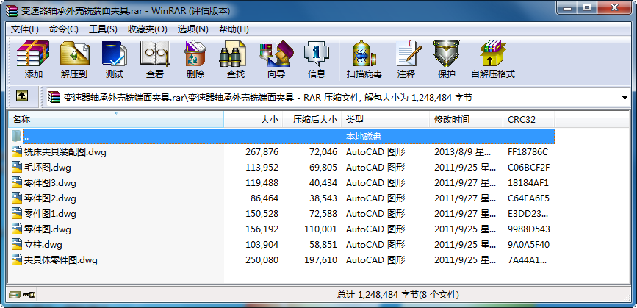Image resolution: width=637 pixels, height=308 pixels.
Task: Click 本地磁盘 text in the parent row
Action: pyautogui.click(x=364, y=137)
